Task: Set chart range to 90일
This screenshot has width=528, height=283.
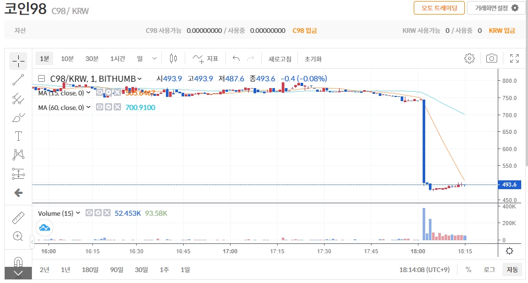Action: click(x=116, y=269)
